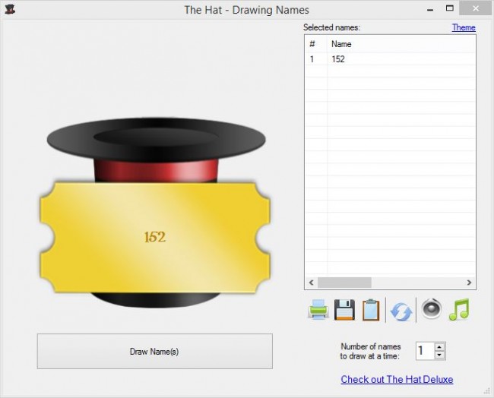The width and height of the screenshot is (494, 398).
Task: Toggle sound effects with the speaker icon
Action: pos(431,309)
